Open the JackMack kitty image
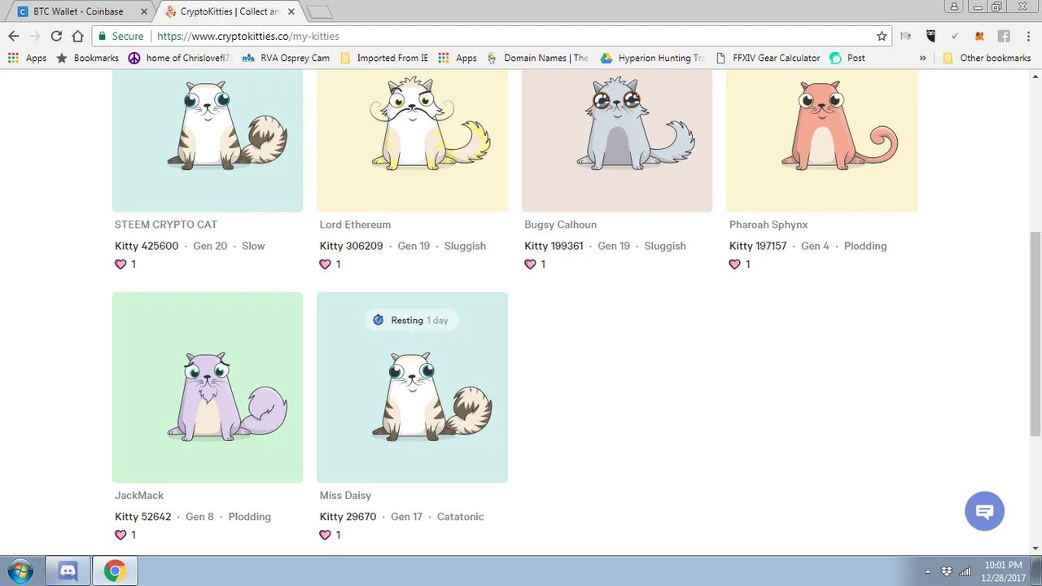 click(208, 387)
